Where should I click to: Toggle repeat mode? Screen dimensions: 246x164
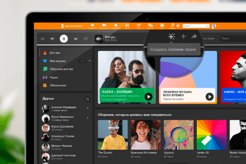point(86,39)
